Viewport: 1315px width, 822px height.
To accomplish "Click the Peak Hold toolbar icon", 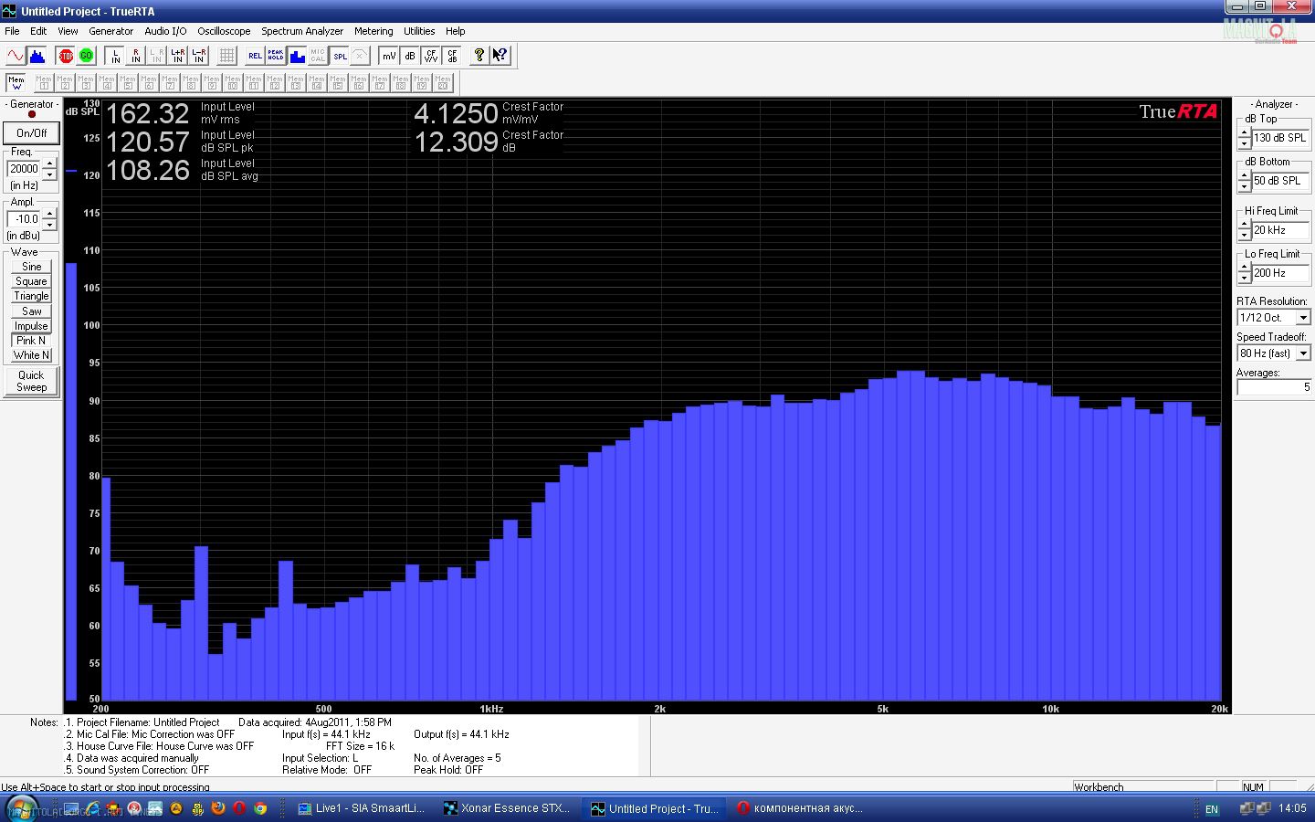I will 276,56.
